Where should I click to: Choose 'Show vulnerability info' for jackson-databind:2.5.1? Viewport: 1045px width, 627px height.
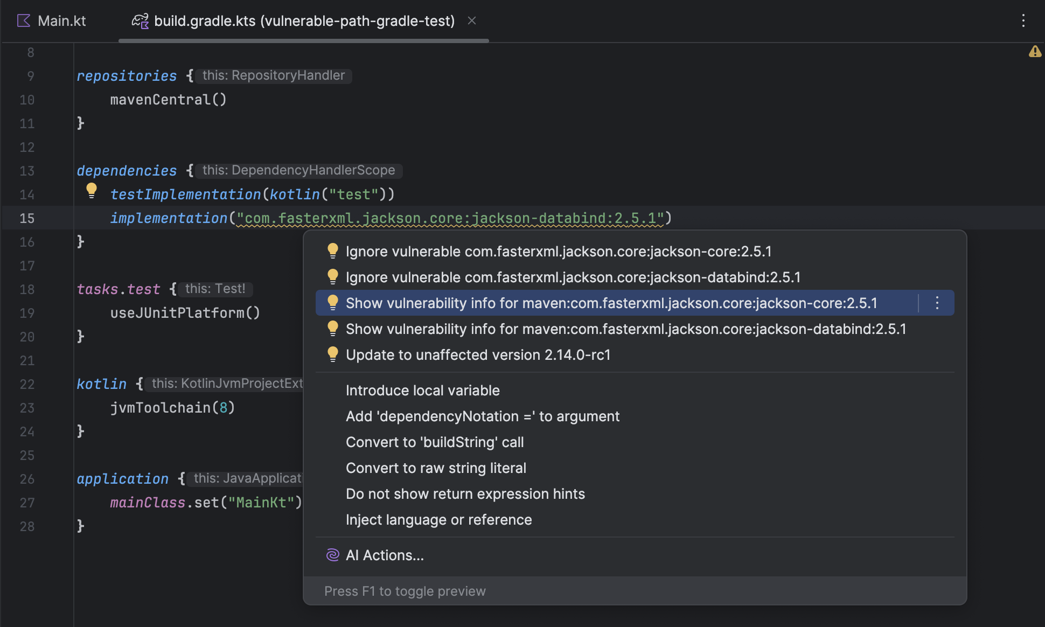(x=626, y=329)
